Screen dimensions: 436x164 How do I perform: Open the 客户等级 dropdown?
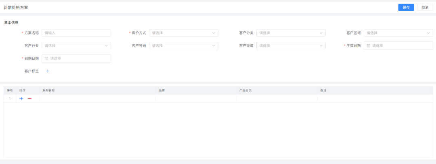tap(184, 46)
